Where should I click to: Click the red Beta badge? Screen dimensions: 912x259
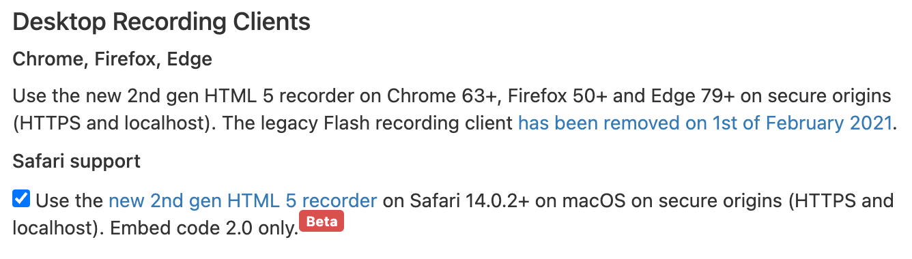322,222
